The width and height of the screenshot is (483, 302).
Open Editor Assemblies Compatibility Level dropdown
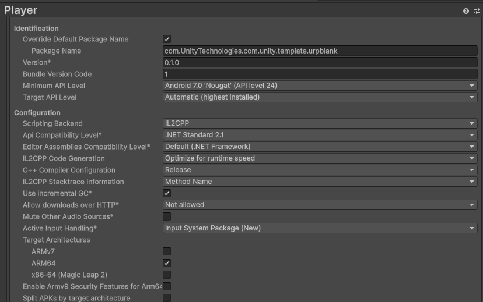tap(320, 147)
